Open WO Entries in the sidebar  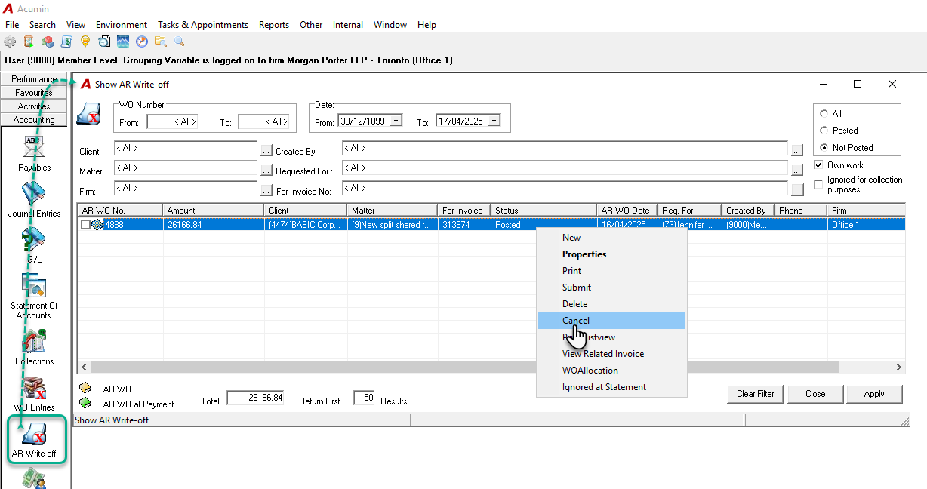click(35, 393)
